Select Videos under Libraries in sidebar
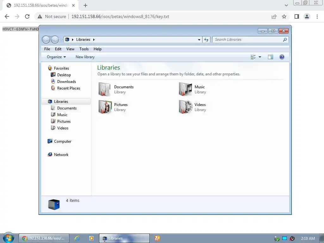Image resolution: width=324 pixels, height=243 pixels. click(63, 128)
